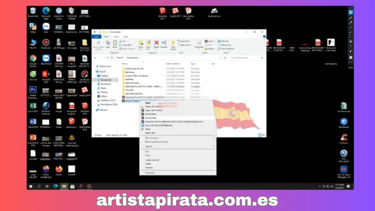Select the FabFilter folder row

(x=161, y=79)
